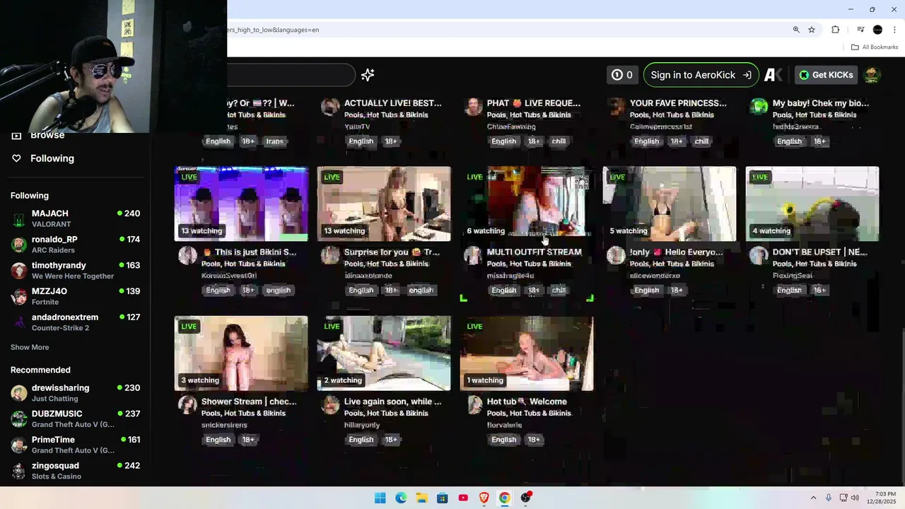Screen dimensions: 905x509
Task: Click english tag under Surprise for you
Action: coord(421,291)
